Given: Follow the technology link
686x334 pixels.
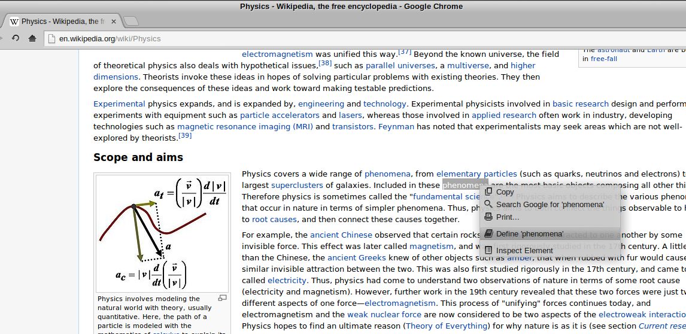Looking at the screenshot, I should click(x=384, y=104).
